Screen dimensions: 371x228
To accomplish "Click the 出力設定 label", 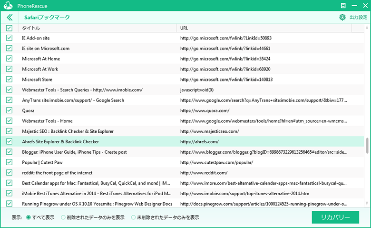I will (x=358, y=17).
